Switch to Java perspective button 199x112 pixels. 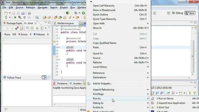tap(190, 13)
